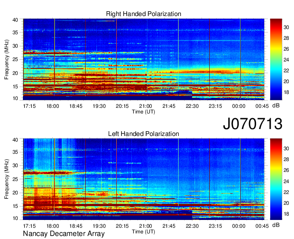Click the 22:30 tick label on top plot

tap(192, 106)
